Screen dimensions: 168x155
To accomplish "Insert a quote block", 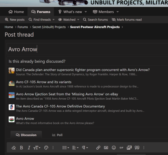I will click(x=137, y=148).
